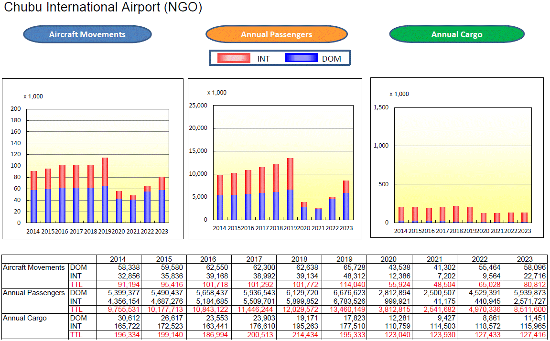Click the blue DOM legend swatch
550x341 pixels.
click(x=301, y=58)
